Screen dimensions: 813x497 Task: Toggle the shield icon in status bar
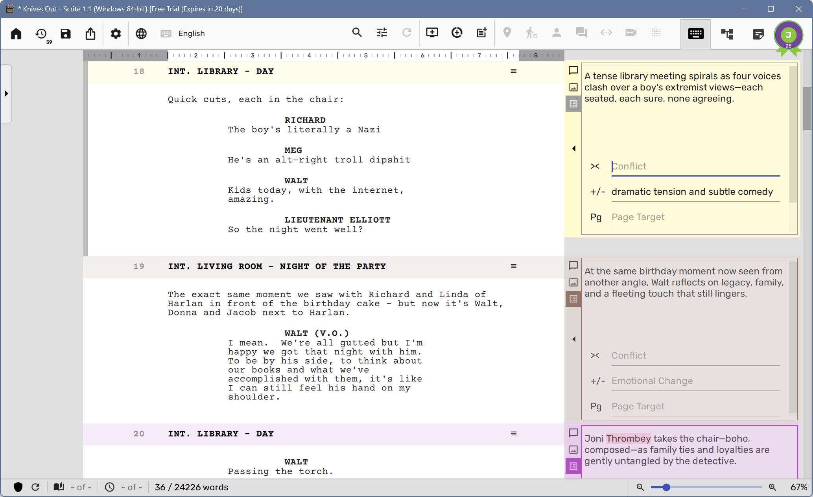(18, 487)
